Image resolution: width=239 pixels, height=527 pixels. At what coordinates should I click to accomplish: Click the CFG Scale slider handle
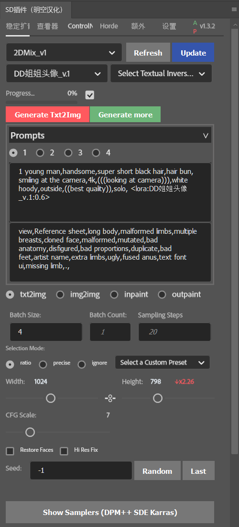(x=30, y=432)
